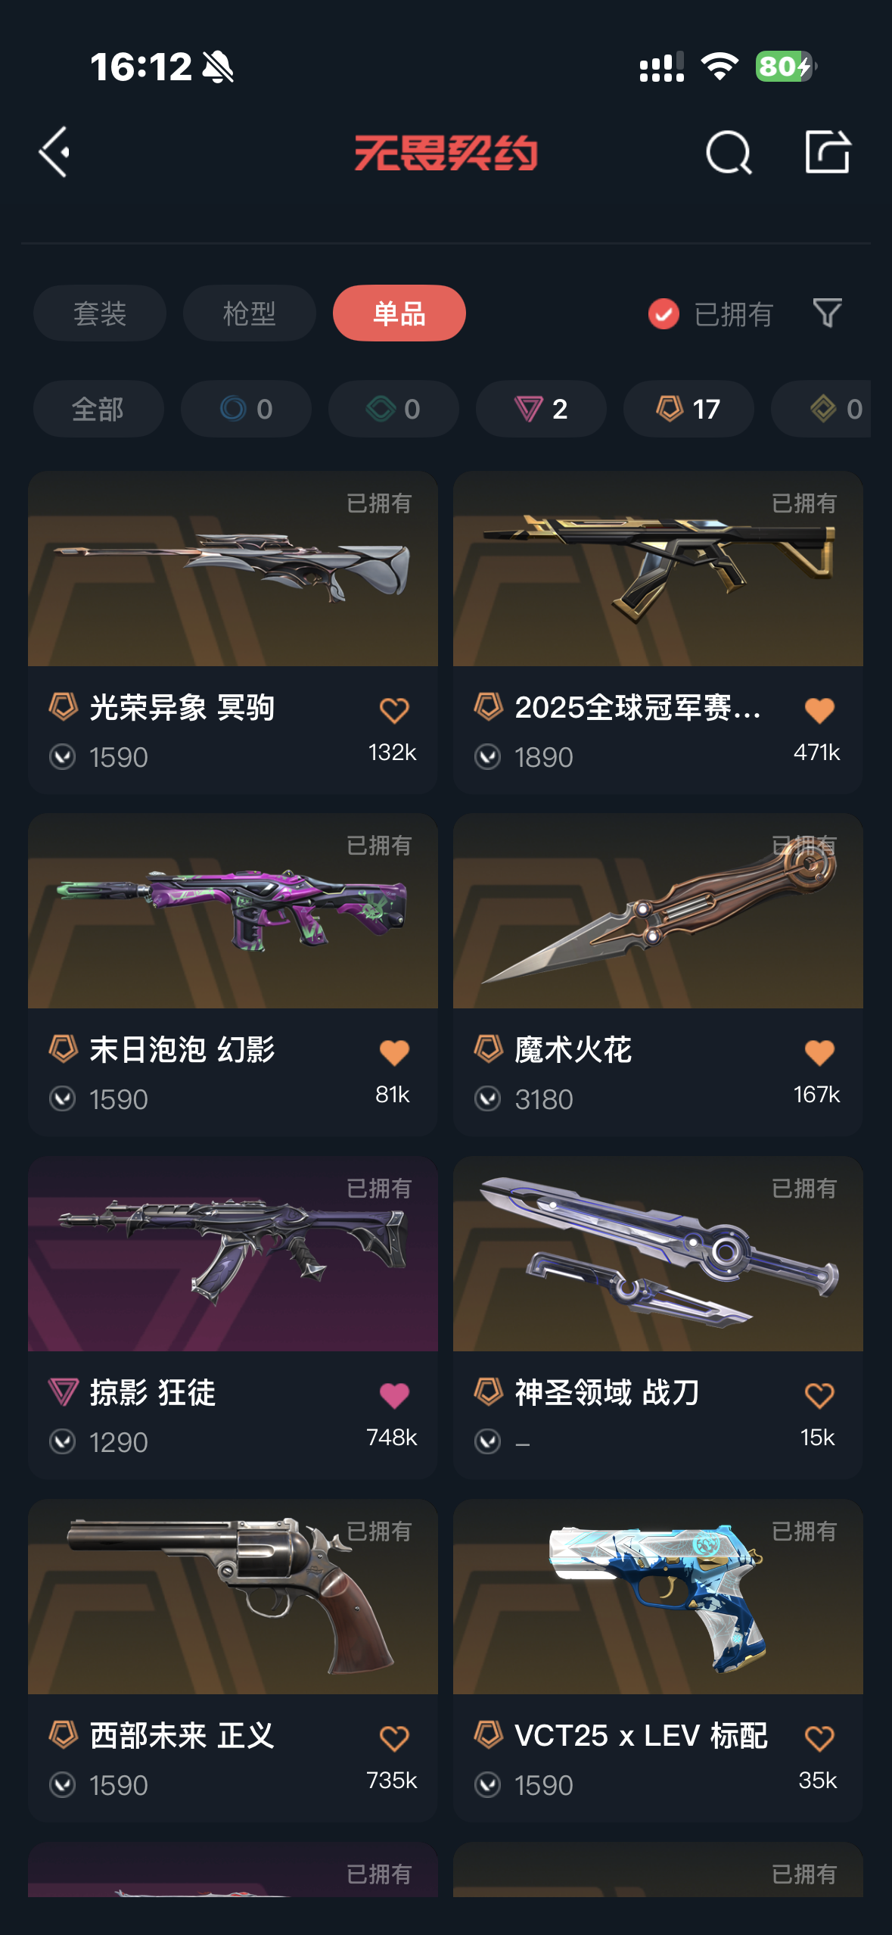The width and height of the screenshot is (892, 1935).
Task: Switch to the 套装 tab
Action: pos(100,313)
